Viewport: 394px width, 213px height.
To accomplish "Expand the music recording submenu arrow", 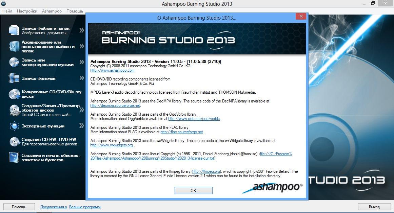I will (81, 62).
